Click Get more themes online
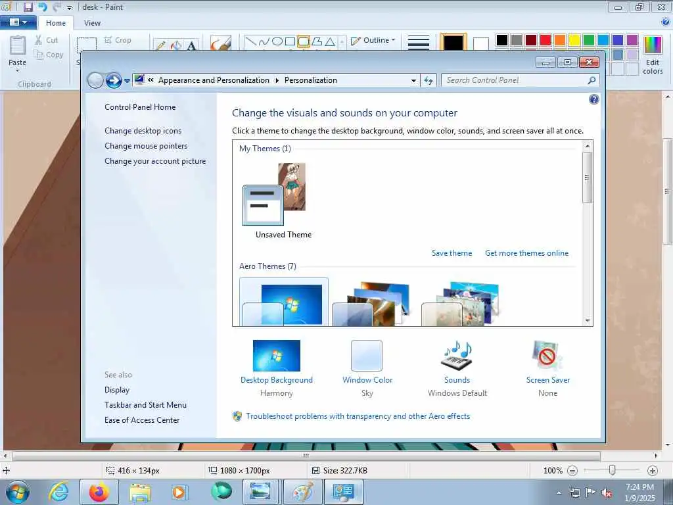Image resolution: width=673 pixels, height=505 pixels. click(526, 253)
